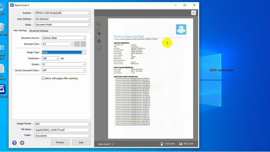
Task: Open the File Name dropdown
Action: (x=62, y=130)
